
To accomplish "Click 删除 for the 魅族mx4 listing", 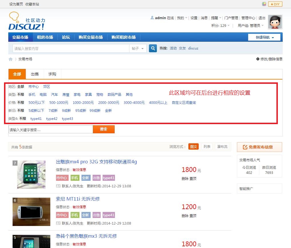I will pos(185,179).
